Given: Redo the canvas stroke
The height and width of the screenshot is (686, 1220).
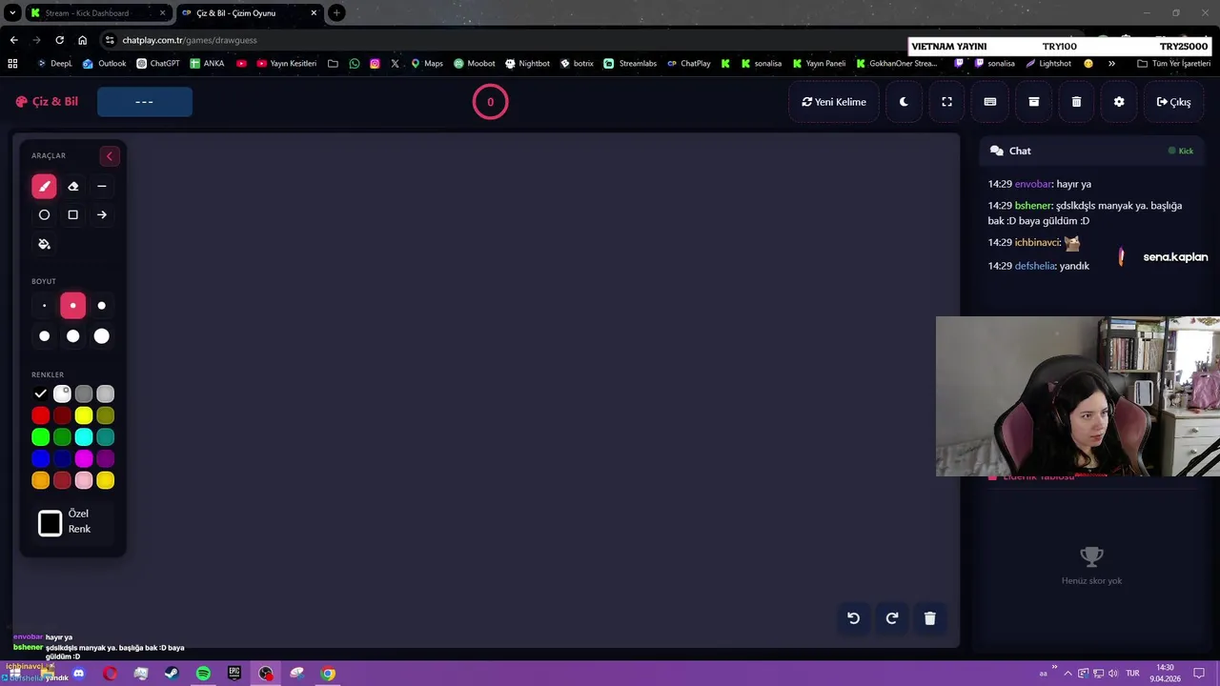Looking at the screenshot, I should coord(892,618).
